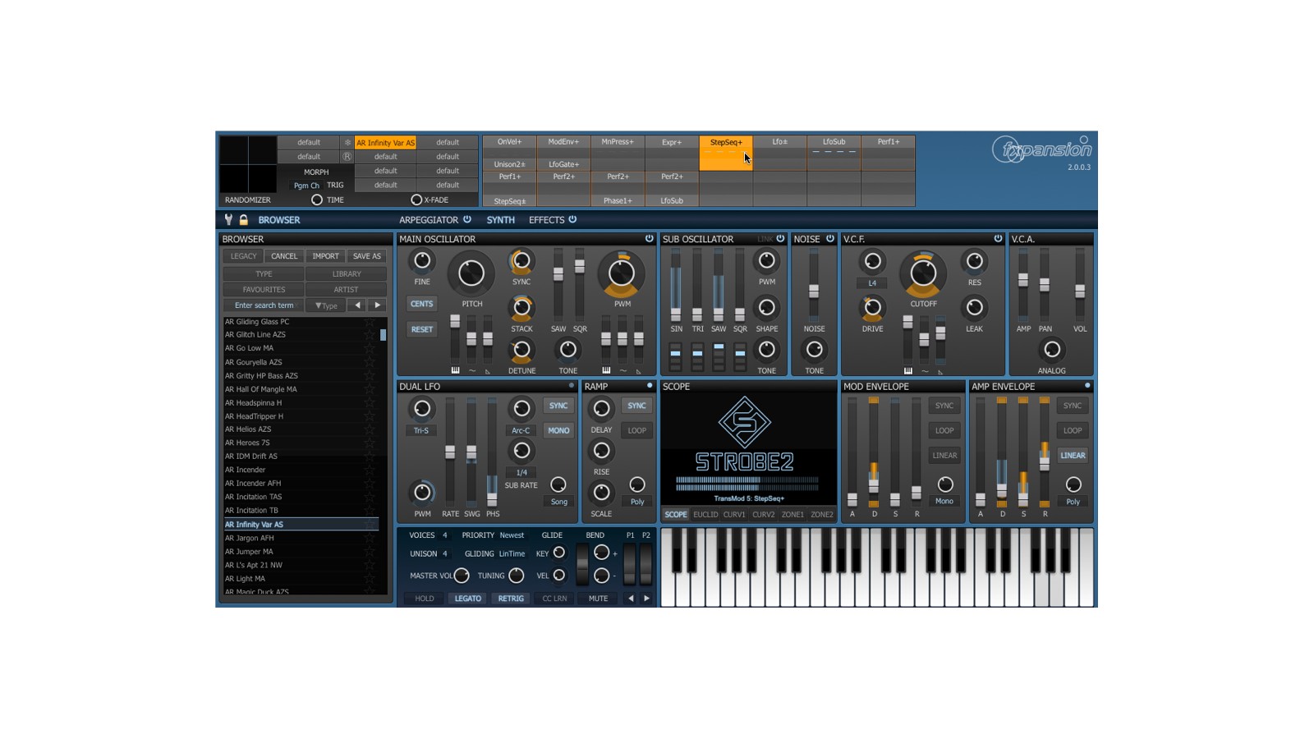
Task: Open the Type filter dropdown
Action: [327, 305]
